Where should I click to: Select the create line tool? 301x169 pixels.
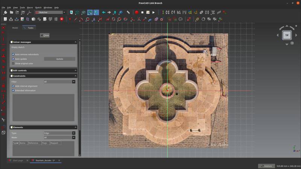pyautogui.click(x=76, y=19)
